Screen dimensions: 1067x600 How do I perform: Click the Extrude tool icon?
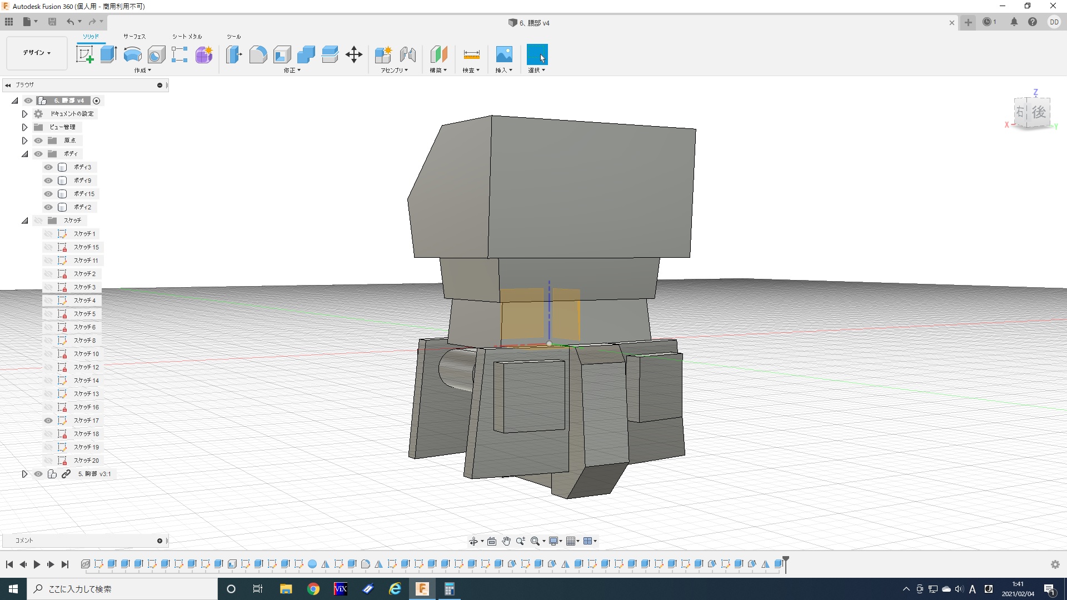tap(108, 54)
